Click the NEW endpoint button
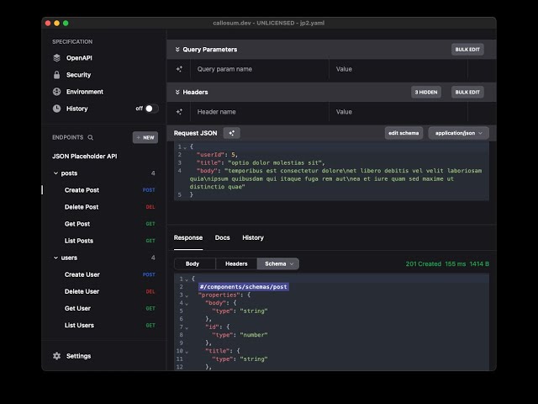 [145, 137]
